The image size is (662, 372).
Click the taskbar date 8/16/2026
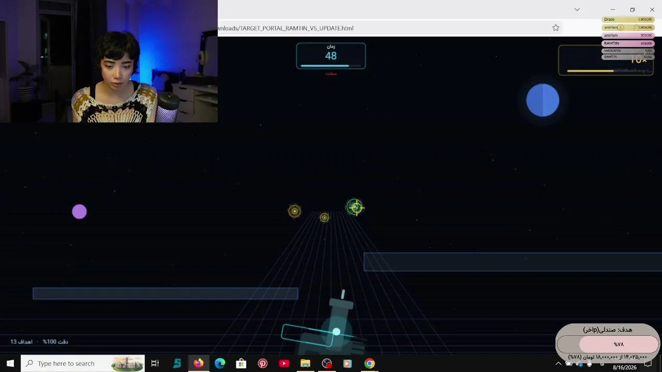[625, 367]
